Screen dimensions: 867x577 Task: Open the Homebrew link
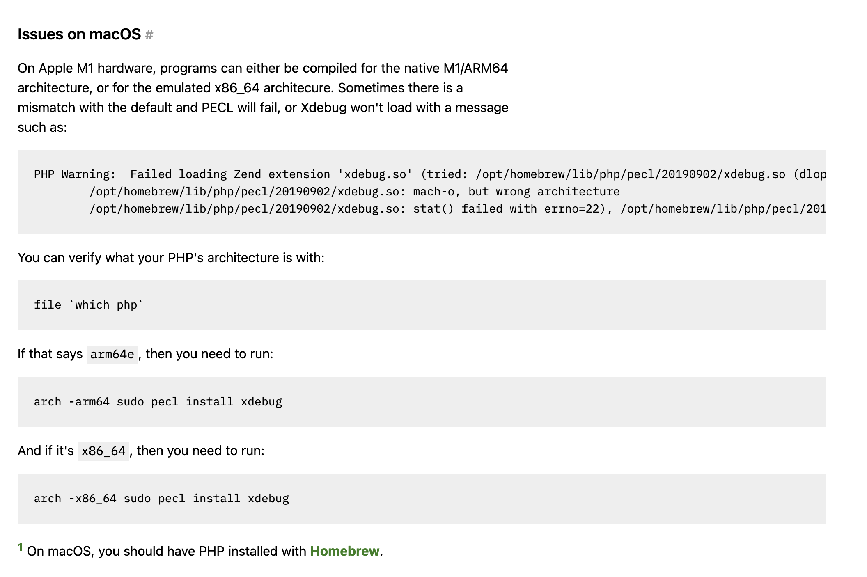click(344, 551)
